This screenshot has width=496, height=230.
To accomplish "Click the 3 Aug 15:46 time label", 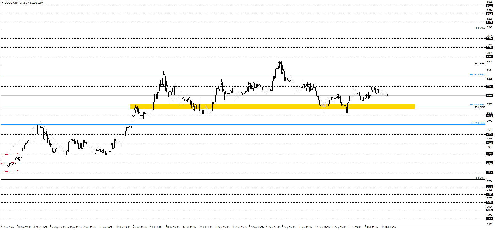I will tap(223, 227).
